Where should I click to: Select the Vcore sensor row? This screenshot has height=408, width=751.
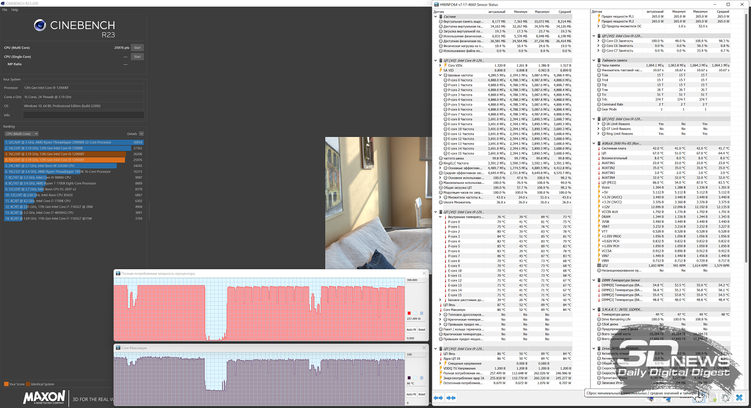click(x=664, y=188)
